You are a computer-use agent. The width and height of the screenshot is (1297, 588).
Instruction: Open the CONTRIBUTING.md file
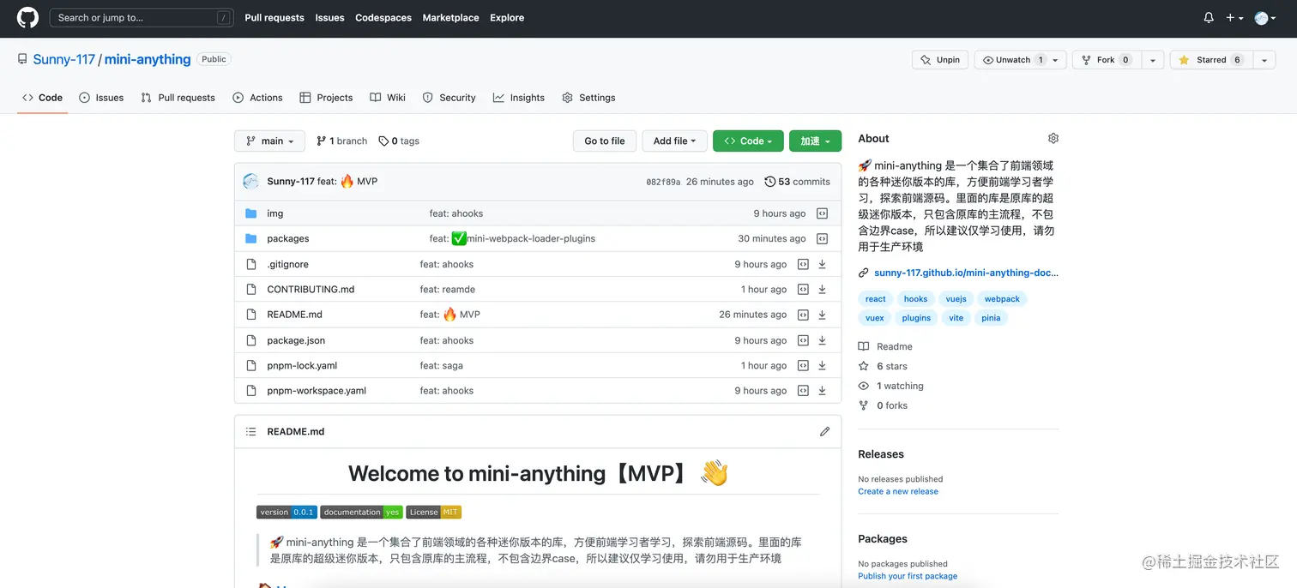(x=311, y=290)
